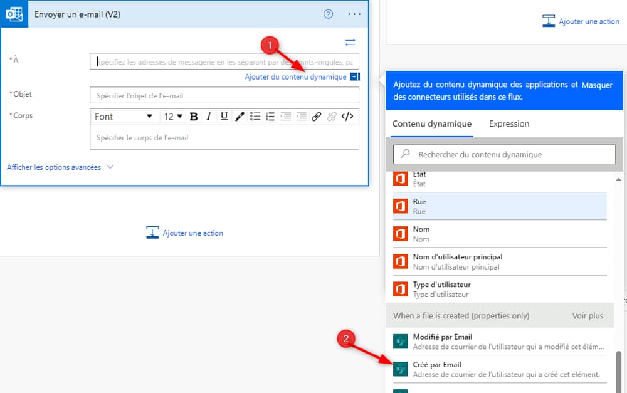Click the Envoyer un e-mail (V2) title

pos(77,14)
